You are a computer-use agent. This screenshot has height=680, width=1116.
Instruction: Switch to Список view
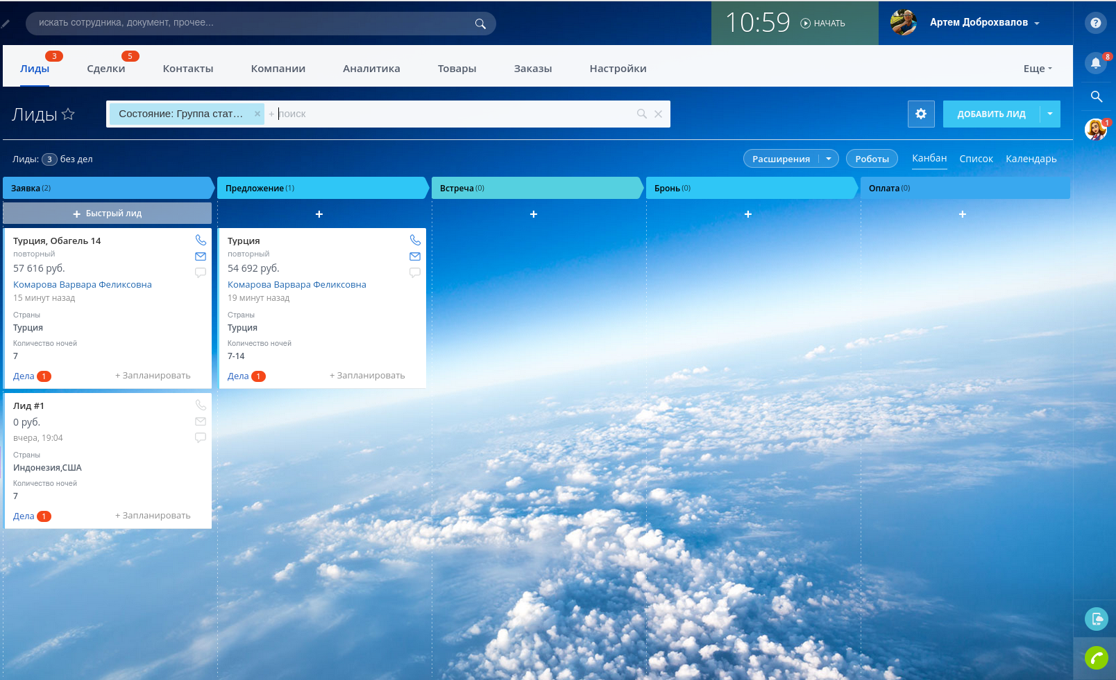pyautogui.click(x=976, y=159)
